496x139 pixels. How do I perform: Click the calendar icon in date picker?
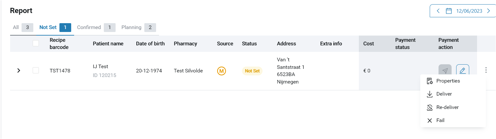(449, 11)
